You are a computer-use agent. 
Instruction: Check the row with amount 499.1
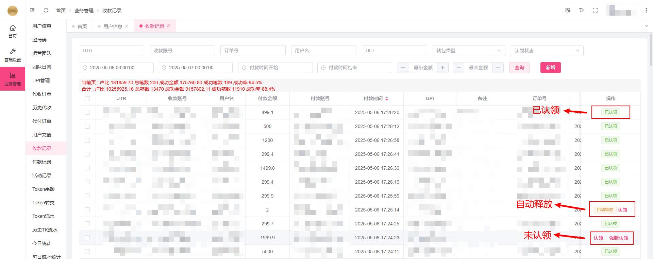[87, 112]
